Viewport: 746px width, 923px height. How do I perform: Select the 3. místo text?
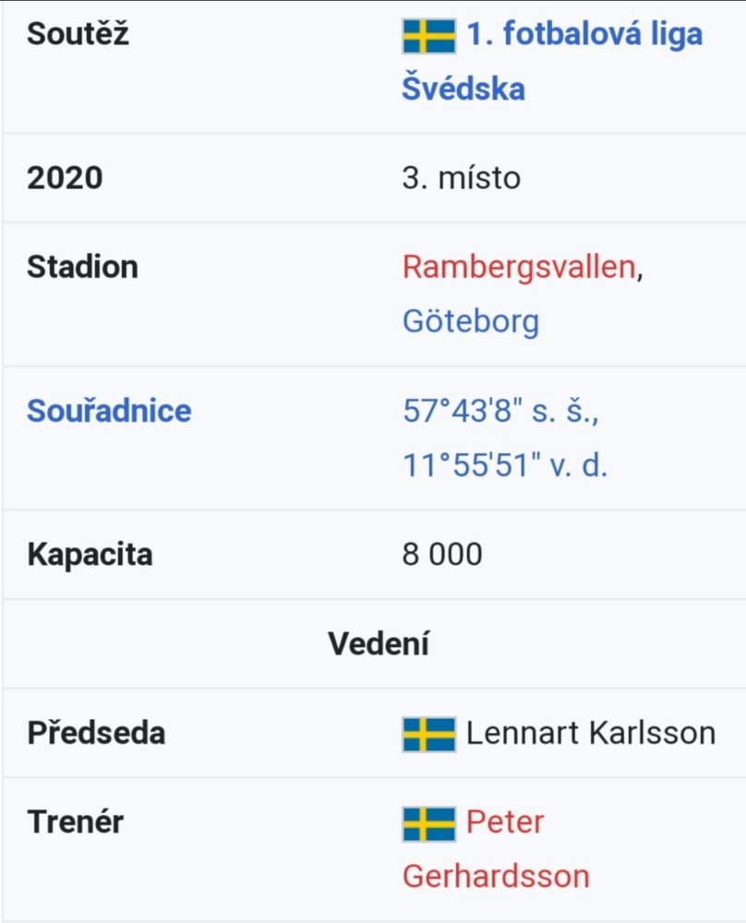click(462, 178)
